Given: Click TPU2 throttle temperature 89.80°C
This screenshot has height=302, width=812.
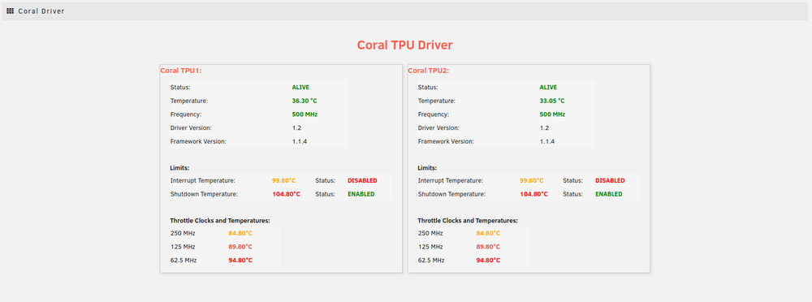Looking at the screenshot, I should 488,247.
